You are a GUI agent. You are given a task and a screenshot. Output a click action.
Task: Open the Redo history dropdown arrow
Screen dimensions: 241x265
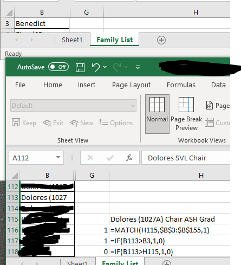coord(126,67)
